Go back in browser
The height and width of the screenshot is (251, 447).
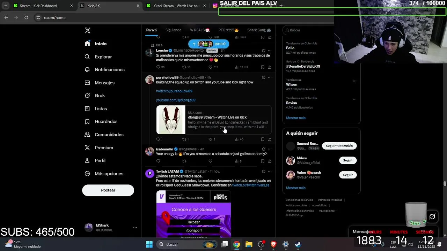[6, 17]
